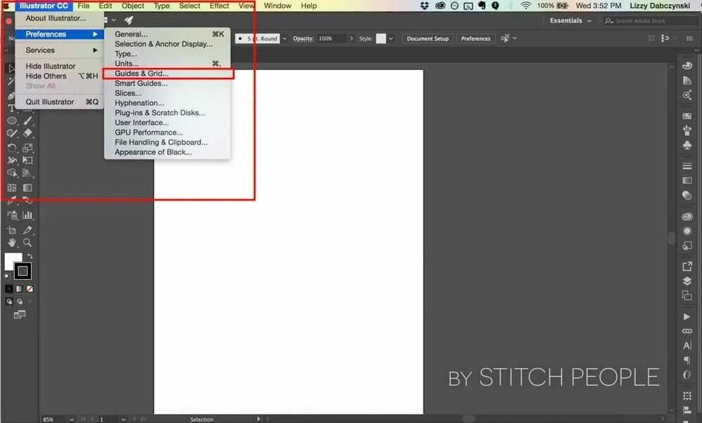Enable Draw Behind mode
The height and width of the screenshot is (423, 702).
point(19,302)
